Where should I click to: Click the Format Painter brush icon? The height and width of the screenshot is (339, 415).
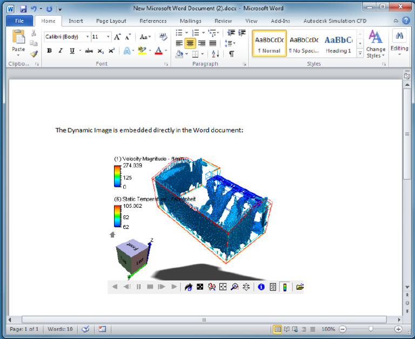(x=34, y=54)
